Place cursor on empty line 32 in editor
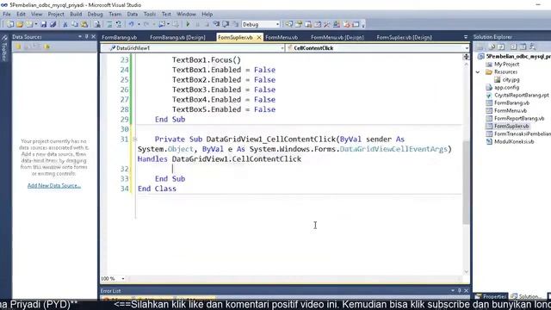Image resolution: width=551 pixels, height=310 pixels. [299, 169]
